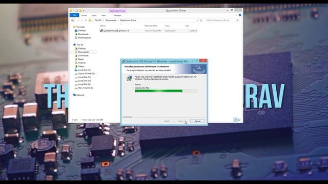Image resolution: width=328 pixels, height=184 pixels.
Task: Open the File tab in Explorer
Action: pos(74,15)
